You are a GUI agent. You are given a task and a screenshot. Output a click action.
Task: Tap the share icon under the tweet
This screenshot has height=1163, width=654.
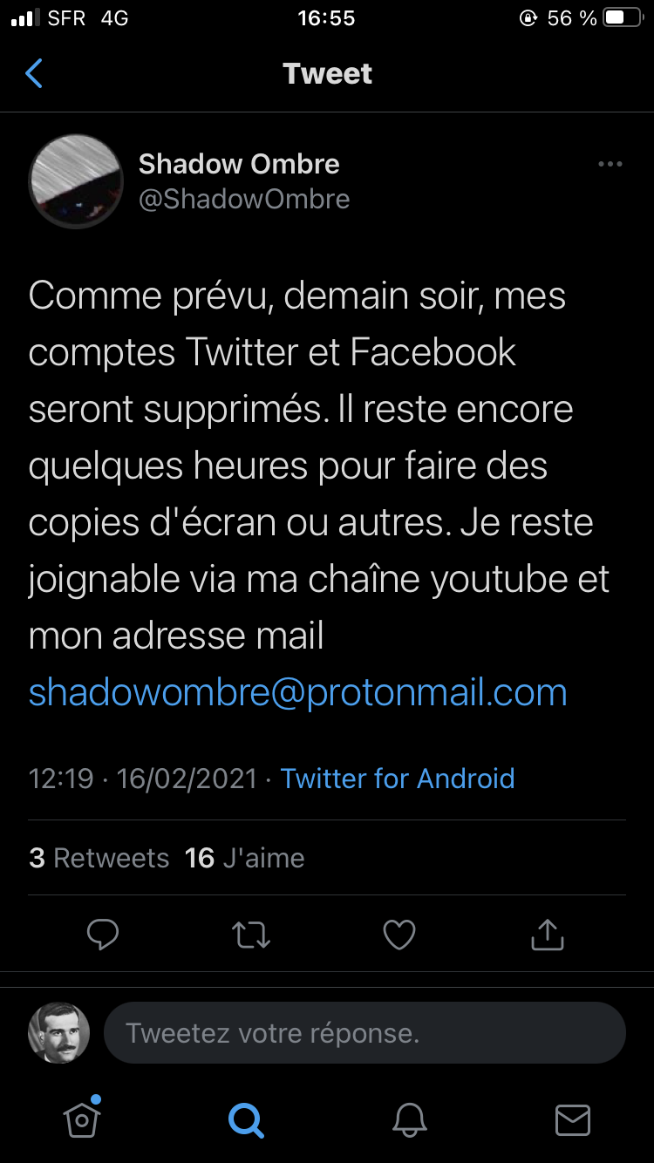548,935
